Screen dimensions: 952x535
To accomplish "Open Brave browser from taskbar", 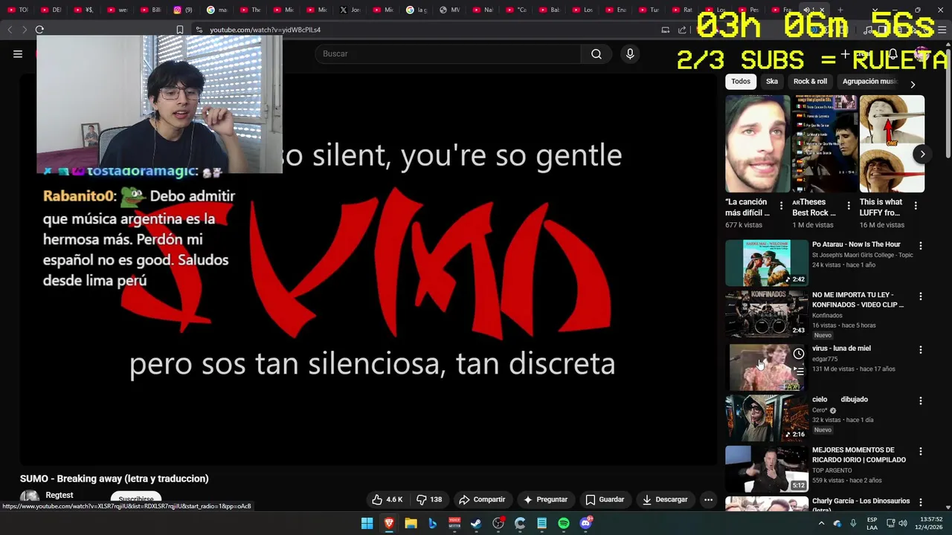I will click(x=389, y=523).
